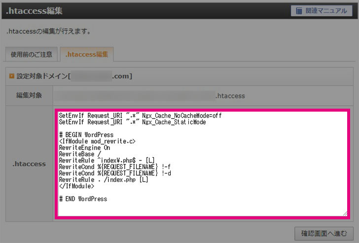The image size is (359, 243).
Task: Click the Ngx_Cache_NoCacheMode=off line
Action: pyautogui.click(x=141, y=116)
